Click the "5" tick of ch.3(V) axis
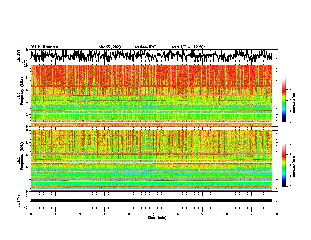This screenshot has width=311, height=240. (x=27, y=195)
